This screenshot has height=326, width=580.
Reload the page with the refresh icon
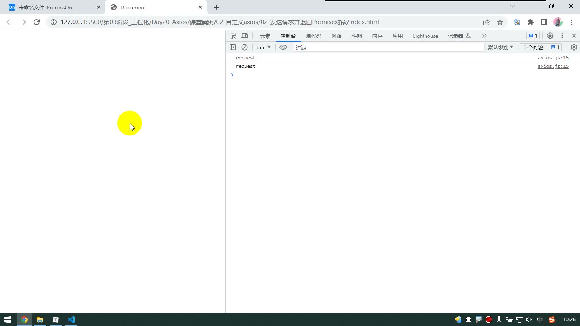[x=37, y=22]
